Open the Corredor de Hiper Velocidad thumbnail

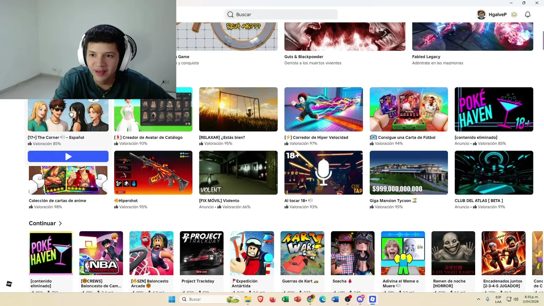coord(323,109)
